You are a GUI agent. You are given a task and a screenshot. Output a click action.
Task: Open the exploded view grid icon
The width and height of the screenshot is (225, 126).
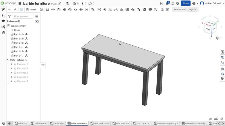(x=127, y=10)
